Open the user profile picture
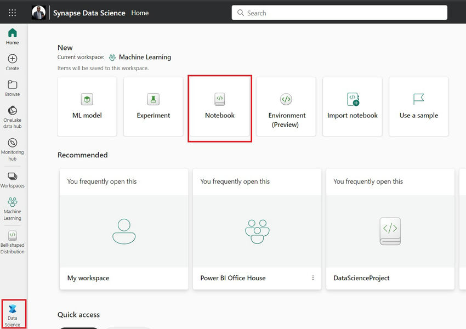Image resolution: width=466 pixels, height=329 pixels. tap(38, 13)
